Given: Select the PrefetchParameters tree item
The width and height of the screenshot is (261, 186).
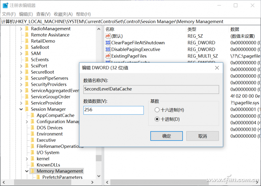Looking at the screenshot, I should [62, 177].
